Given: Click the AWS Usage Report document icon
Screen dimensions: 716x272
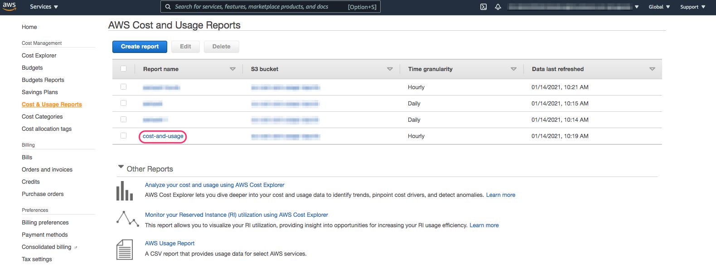Looking at the screenshot, I should click(x=125, y=249).
